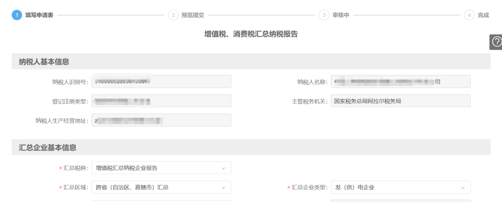502x202 pixels.
Task: Open the 发（供）电企业 selection box
Action: (x=401, y=187)
